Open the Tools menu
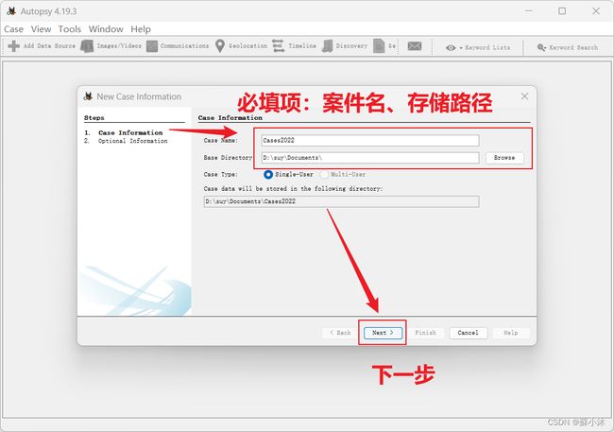Image resolution: width=614 pixels, height=432 pixels. click(70, 29)
